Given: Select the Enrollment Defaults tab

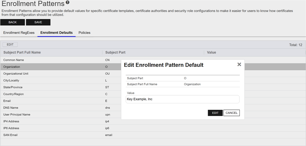Looking at the screenshot, I should [56, 33].
